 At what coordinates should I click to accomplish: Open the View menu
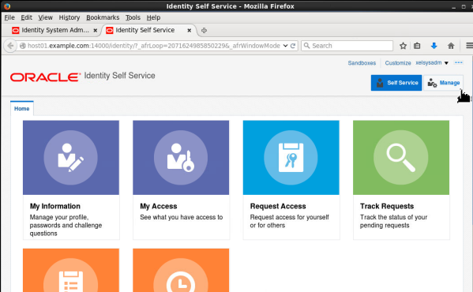[45, 17]
